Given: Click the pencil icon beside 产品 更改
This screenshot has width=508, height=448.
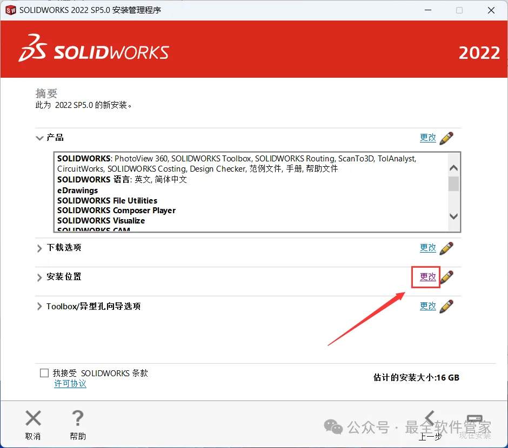Looking at the screenshot, I should point(446,138).
